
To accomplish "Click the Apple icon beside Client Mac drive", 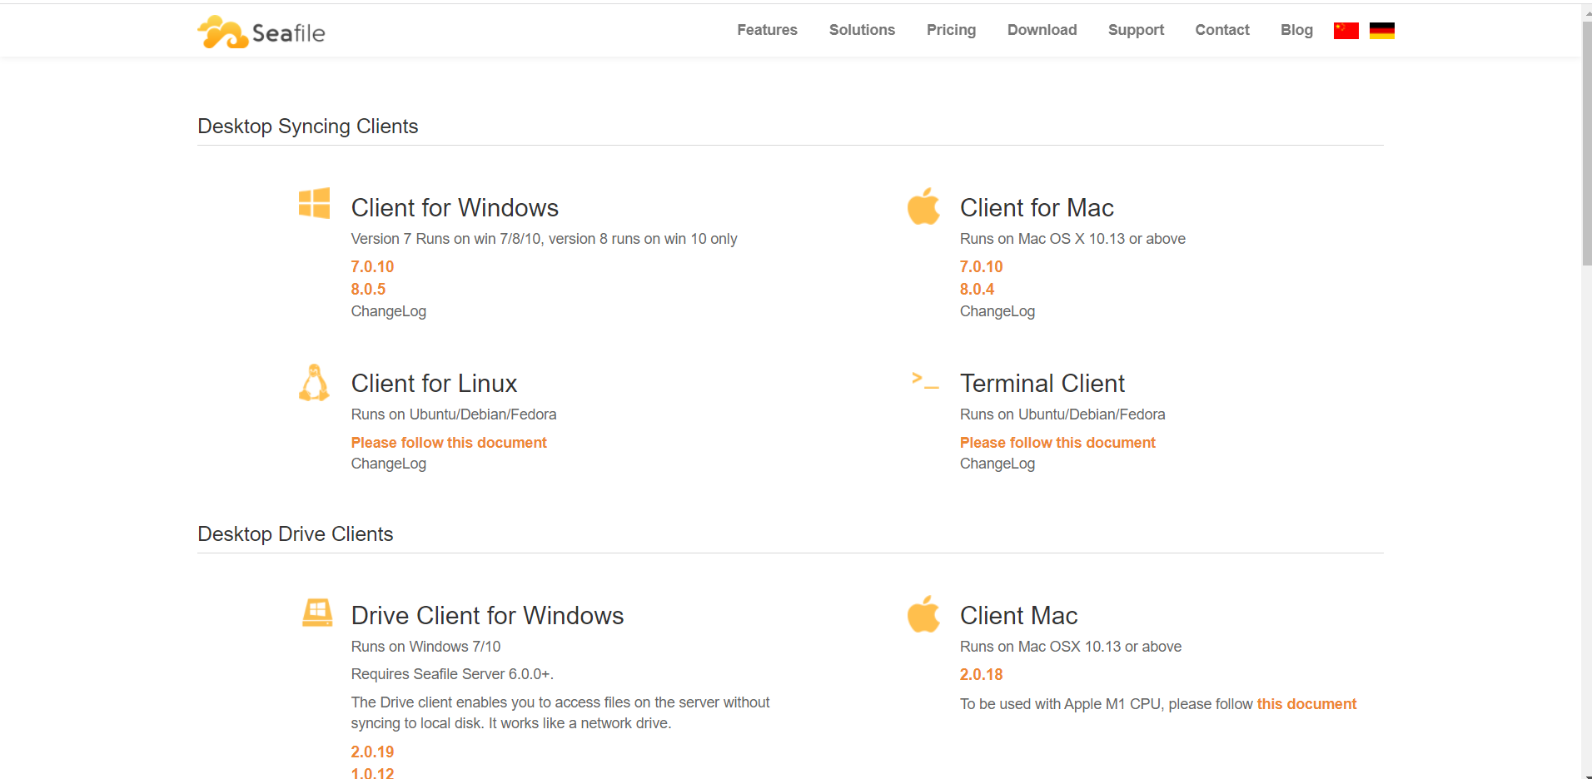I will [x=923, y=614].
